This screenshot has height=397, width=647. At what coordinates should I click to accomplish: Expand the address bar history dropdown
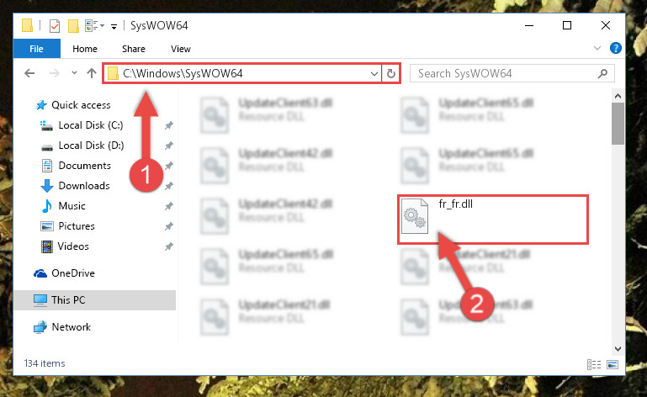tap(374, 73)
